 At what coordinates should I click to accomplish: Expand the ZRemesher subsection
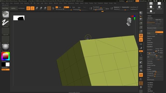pyautogui.click(x=150, y=63)
